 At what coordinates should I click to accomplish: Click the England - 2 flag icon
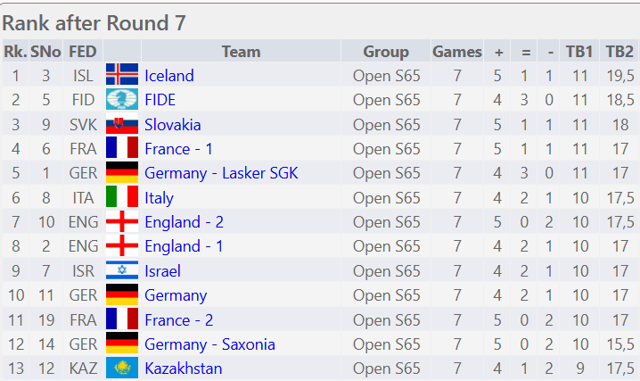[122, 222]
